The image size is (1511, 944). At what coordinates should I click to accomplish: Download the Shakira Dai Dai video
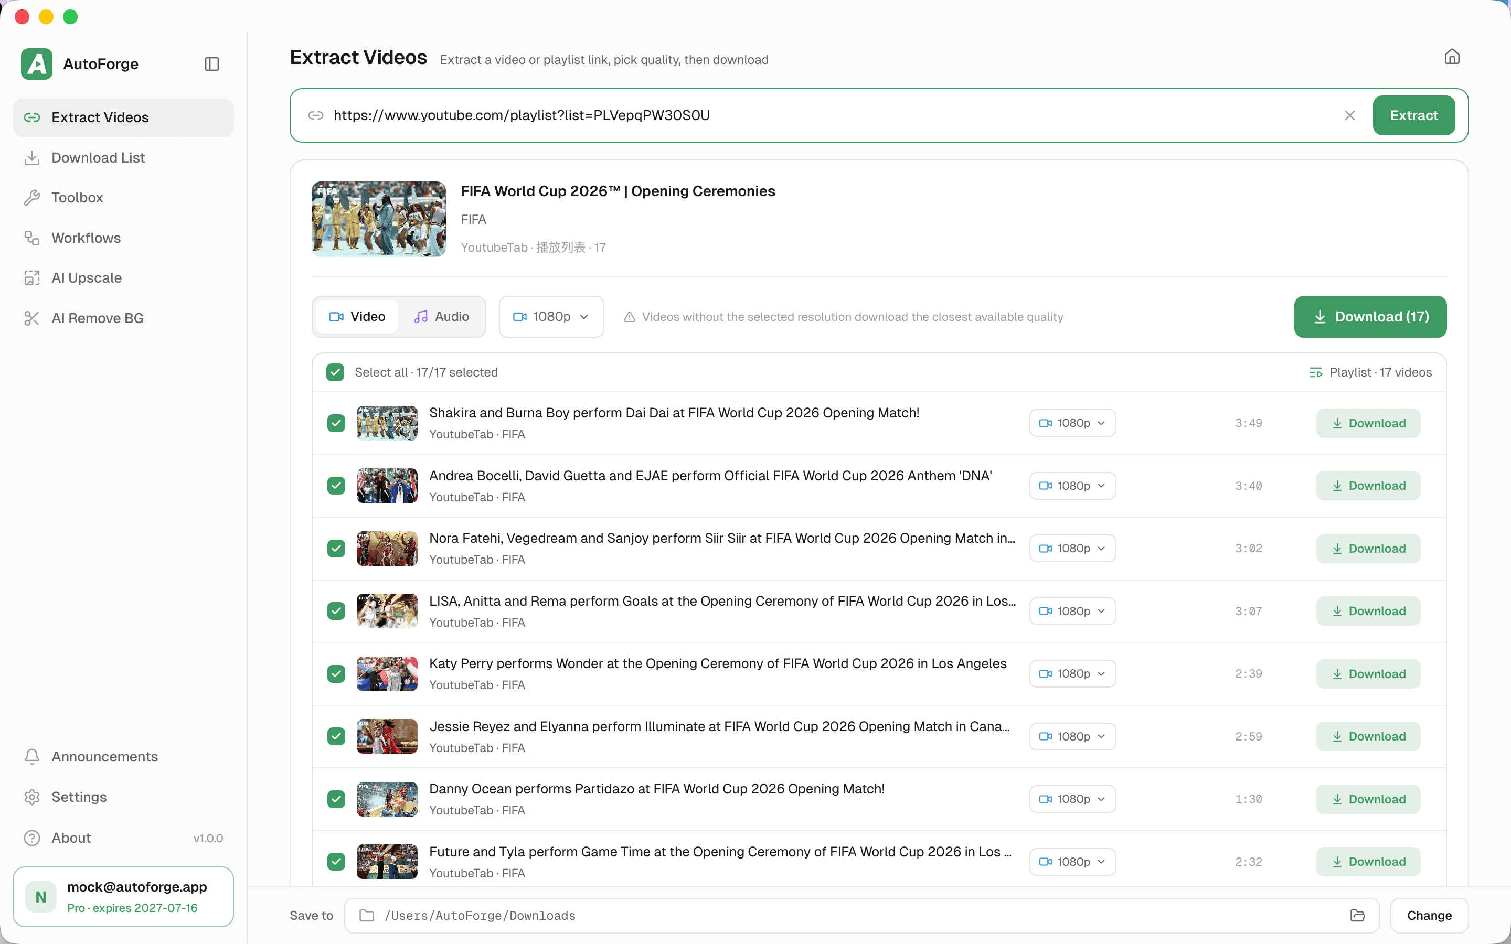pos(1368,423)
